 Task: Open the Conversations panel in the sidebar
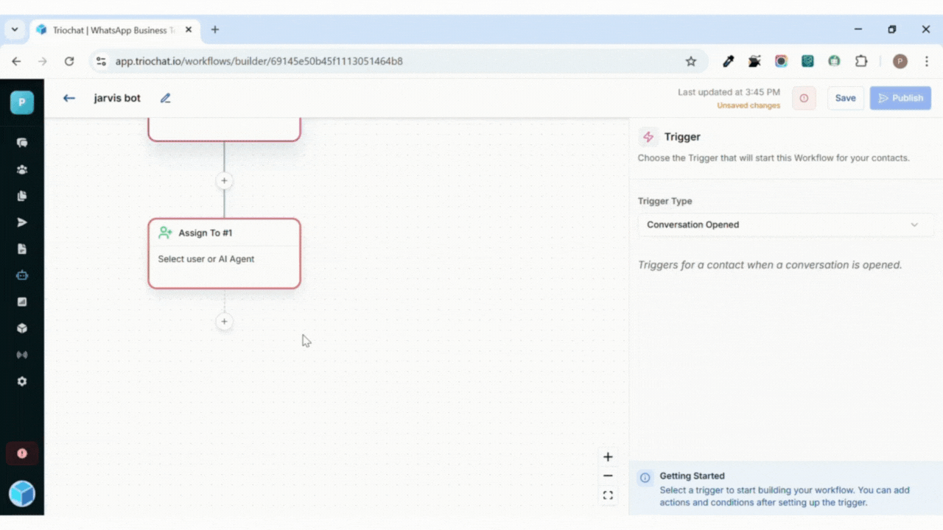(x=22, y=143)
